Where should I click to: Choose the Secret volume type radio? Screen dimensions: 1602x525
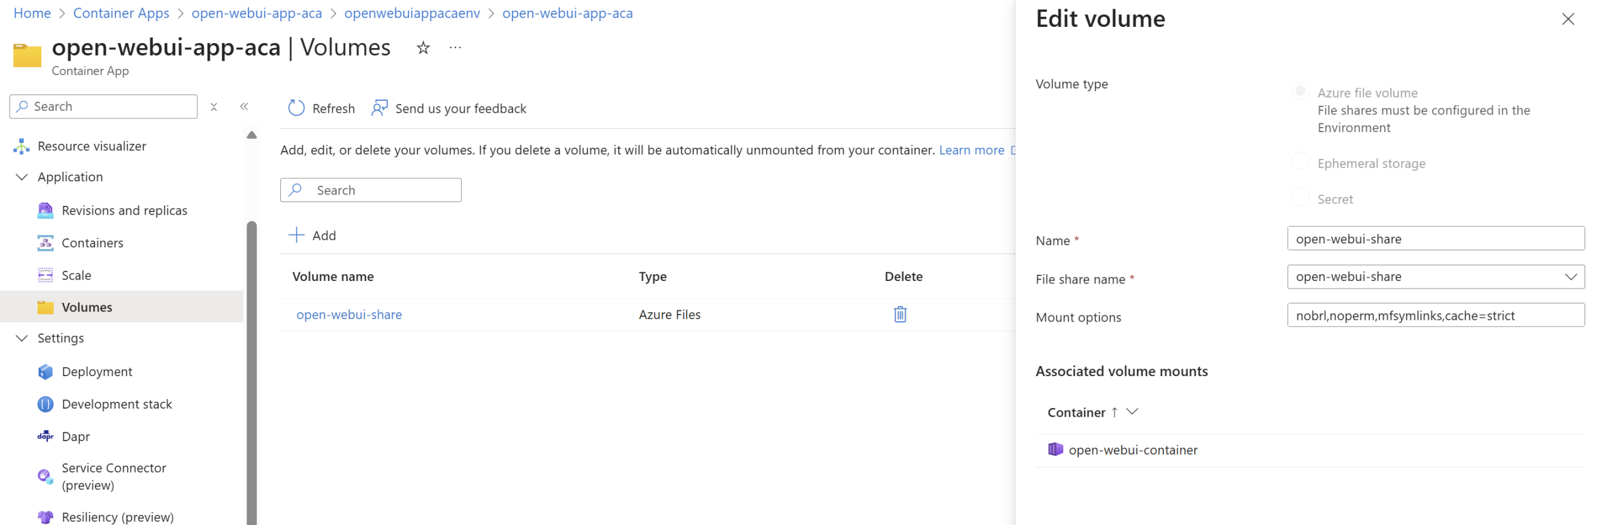click(x=1300, y=198)
